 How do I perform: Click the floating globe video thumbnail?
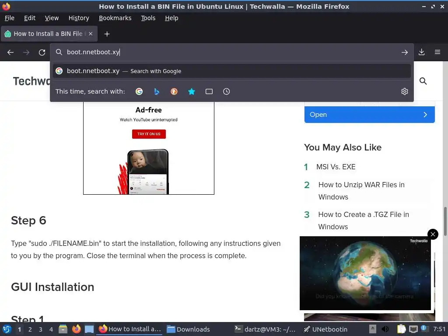pyautogui.click(x=365, y=273)
